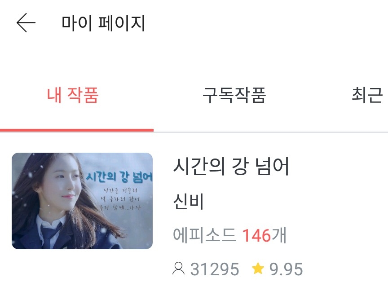Click the subscriber count 31295
This screenshot has height=291, width=388.
click(215, 269)
